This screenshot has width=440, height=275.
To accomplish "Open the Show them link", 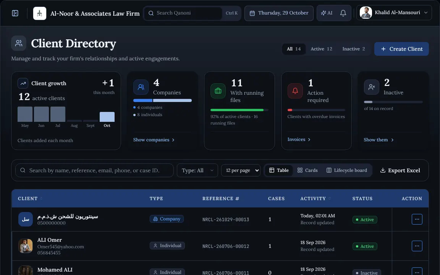I will click(x=379, y=140).
